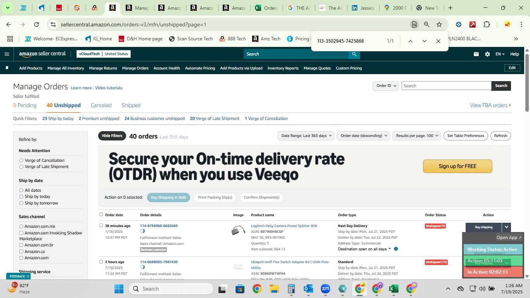
Task: Show more bookmarks with the chevron
Action: tap(516, 39)
